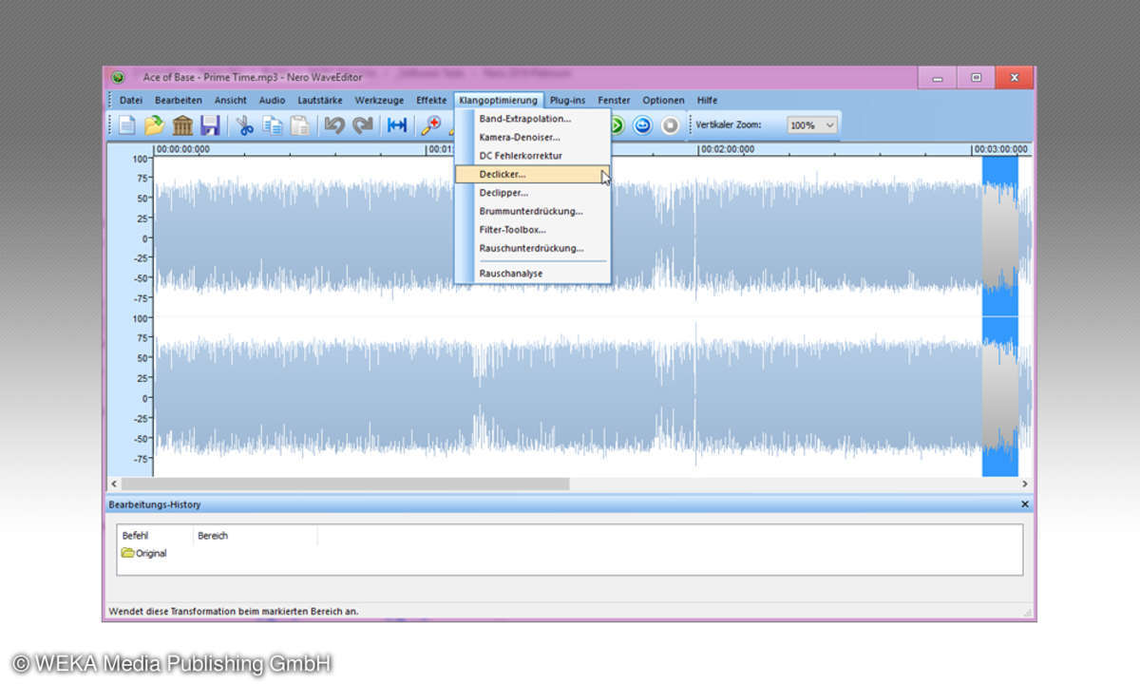Image resolution: width=1140 pixels, height=684 pixels.
Task: Start playback with the green play button
Action: point(616,124)
